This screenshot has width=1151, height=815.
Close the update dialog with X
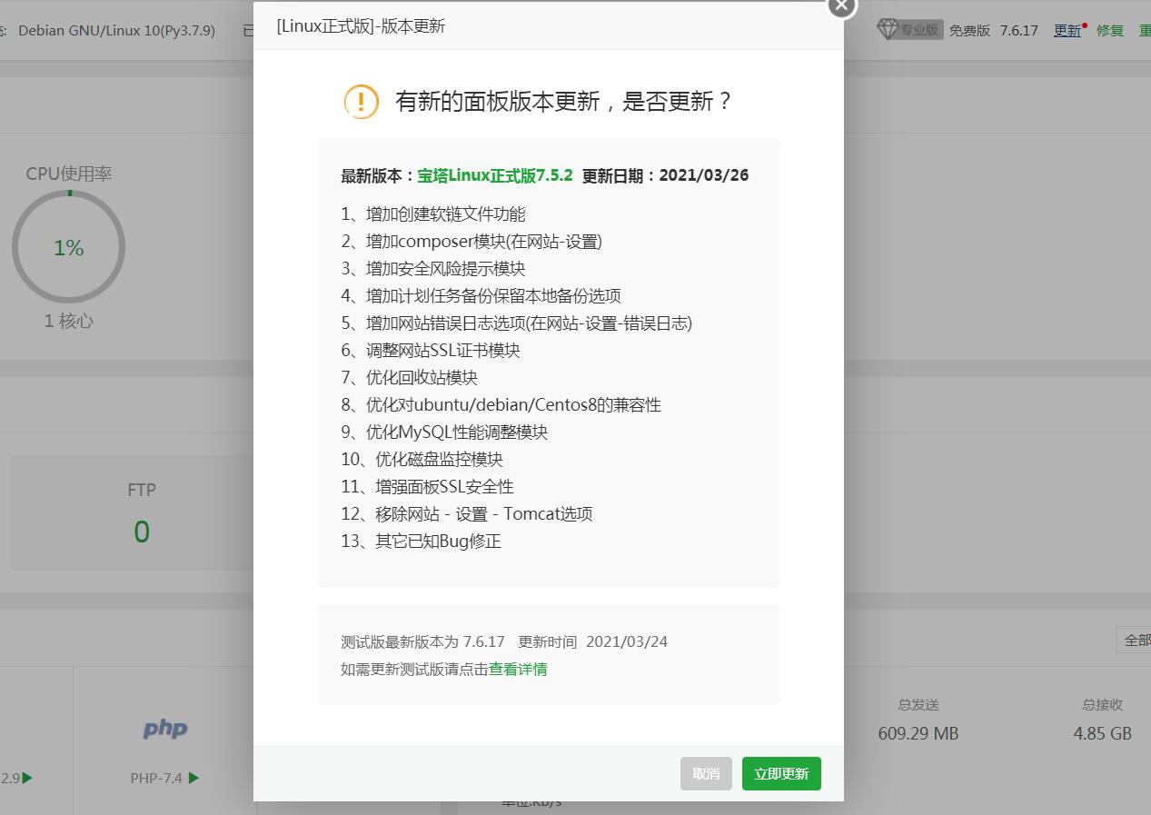coord(841,5)
